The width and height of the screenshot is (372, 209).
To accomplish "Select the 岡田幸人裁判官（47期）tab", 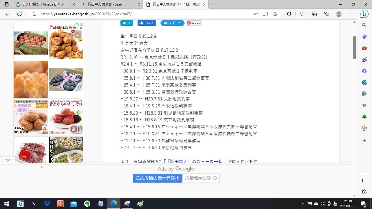I will (175, 4).
